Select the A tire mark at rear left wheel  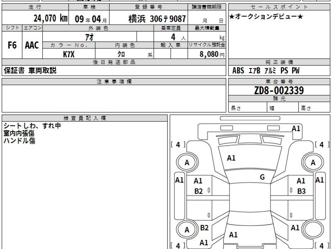[187, 230]
